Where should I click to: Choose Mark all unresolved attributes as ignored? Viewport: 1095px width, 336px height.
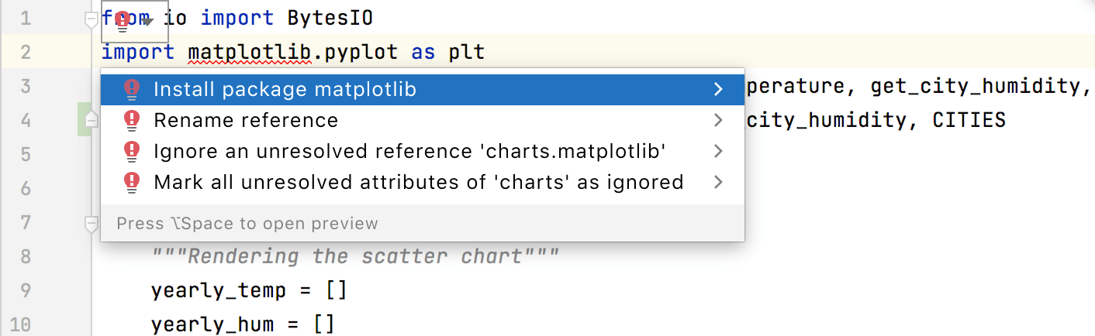[418, 183]
